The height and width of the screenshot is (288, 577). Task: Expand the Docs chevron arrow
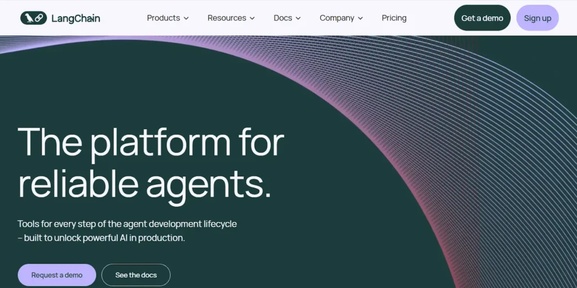coord(298,19)
